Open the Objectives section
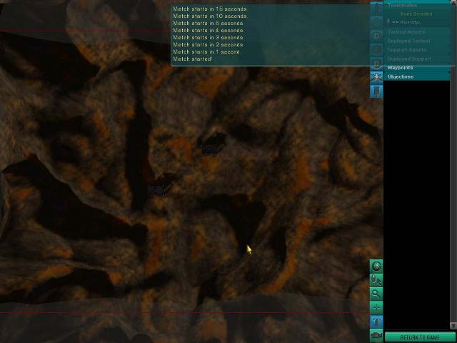 pos(416,76)
